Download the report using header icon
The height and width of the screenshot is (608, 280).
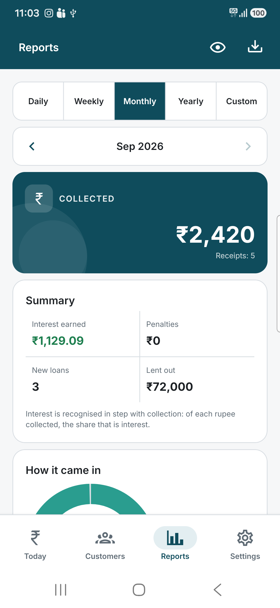click(255, 47)
